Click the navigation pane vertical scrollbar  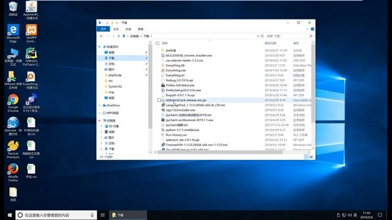coord(150,87)
